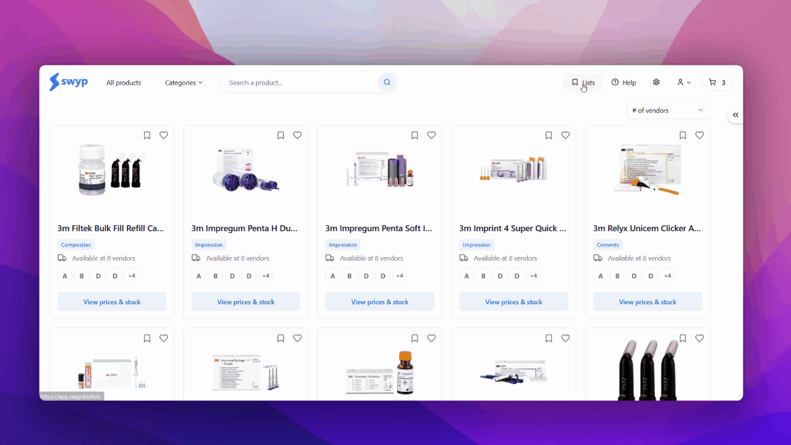This screenshot has width=791, height=445.
Task: Bookmark the Intra-oral Syringe Purple product
Action: coord(281,338)
